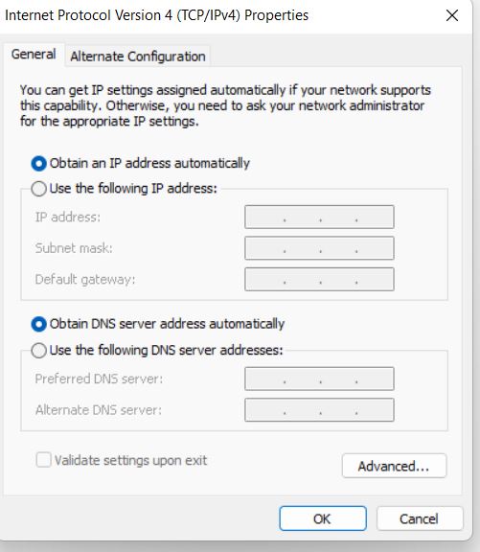Click the dialog title bar text
Screen dimensions: 480x552
(x=156, y=15)
